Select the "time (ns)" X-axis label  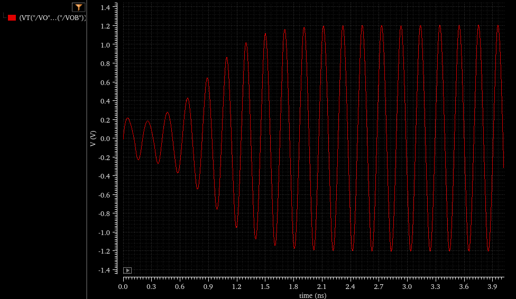click(x=312, y=295)
